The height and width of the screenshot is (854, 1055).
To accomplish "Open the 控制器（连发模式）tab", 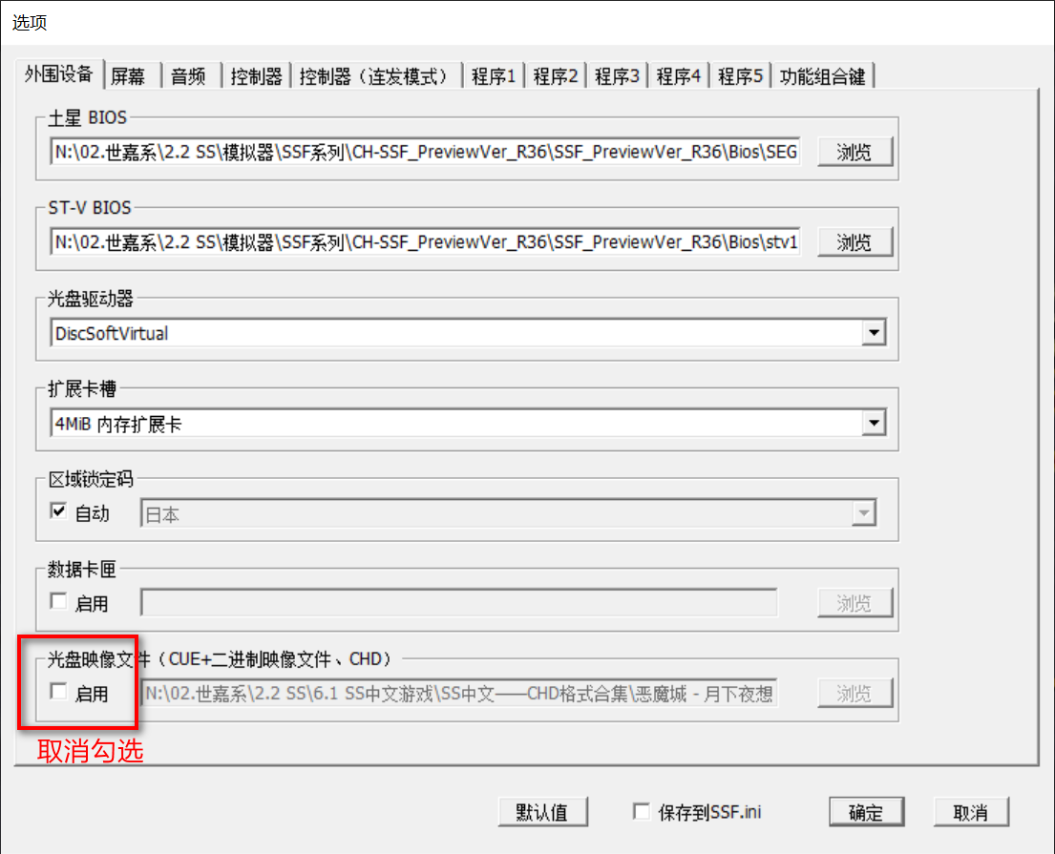I will tap(374, 76).
